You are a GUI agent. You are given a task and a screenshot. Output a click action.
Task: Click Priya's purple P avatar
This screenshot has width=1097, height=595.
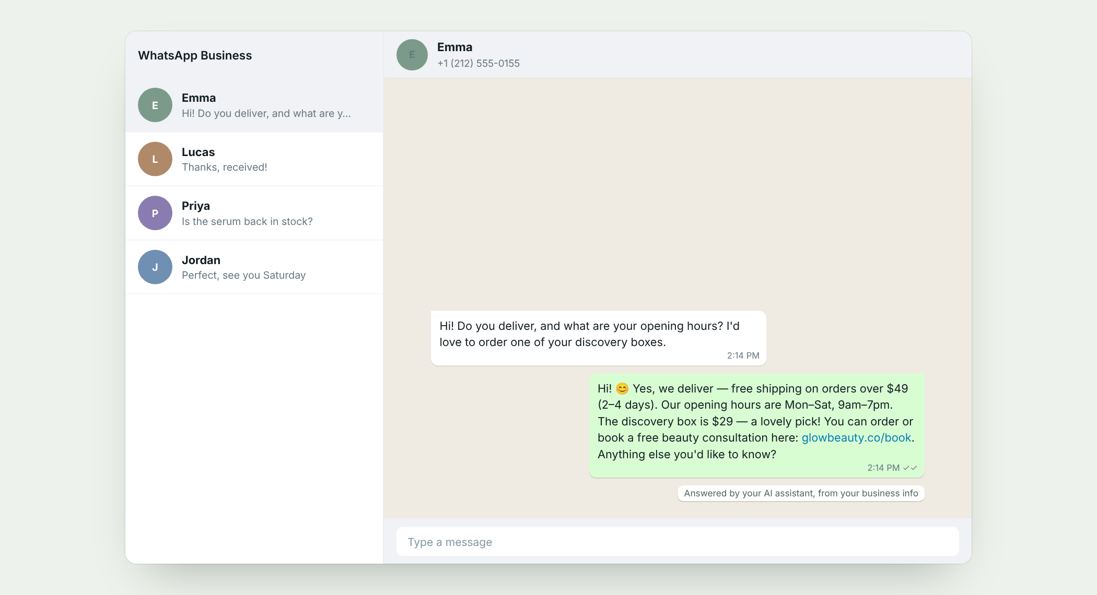coord(155,213)
